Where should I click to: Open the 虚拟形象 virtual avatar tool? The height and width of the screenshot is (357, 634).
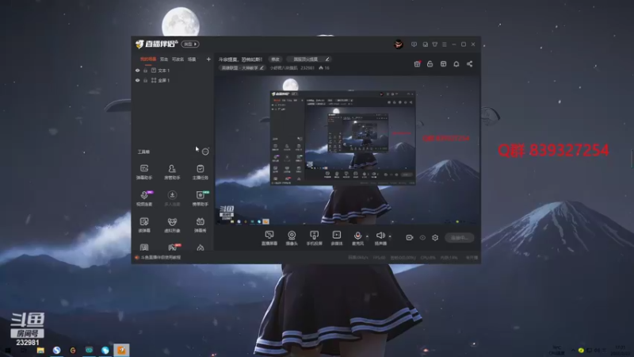point(172,225)
